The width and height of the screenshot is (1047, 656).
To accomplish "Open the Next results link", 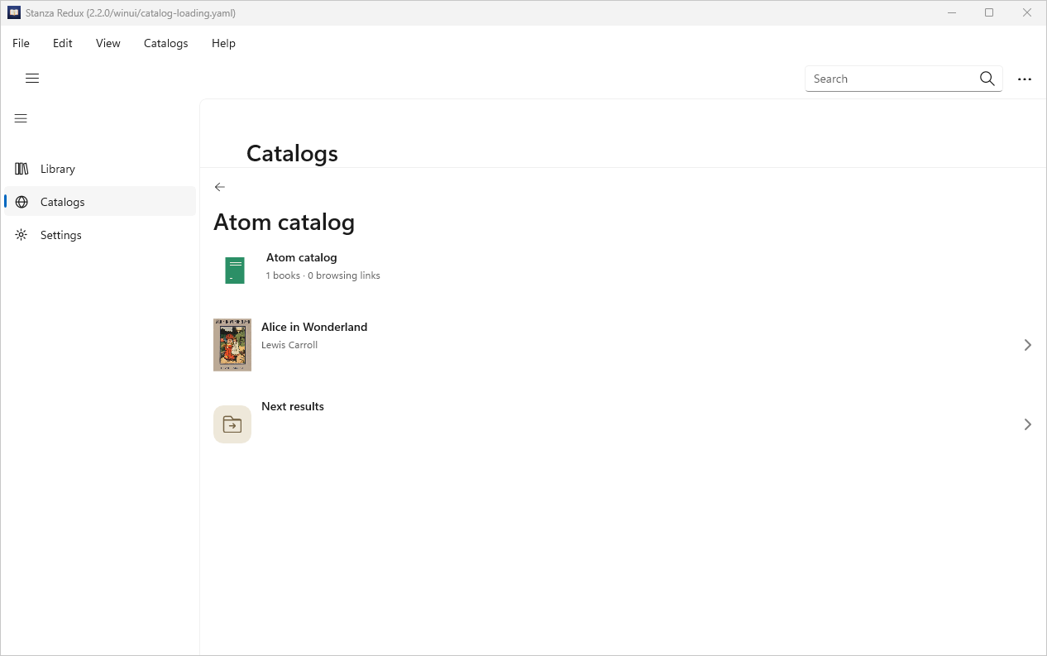I will 293,406.
